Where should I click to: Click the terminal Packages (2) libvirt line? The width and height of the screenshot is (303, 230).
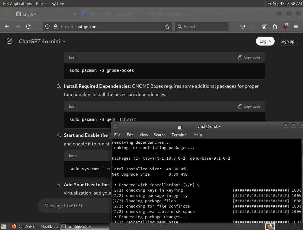(171, 158)
